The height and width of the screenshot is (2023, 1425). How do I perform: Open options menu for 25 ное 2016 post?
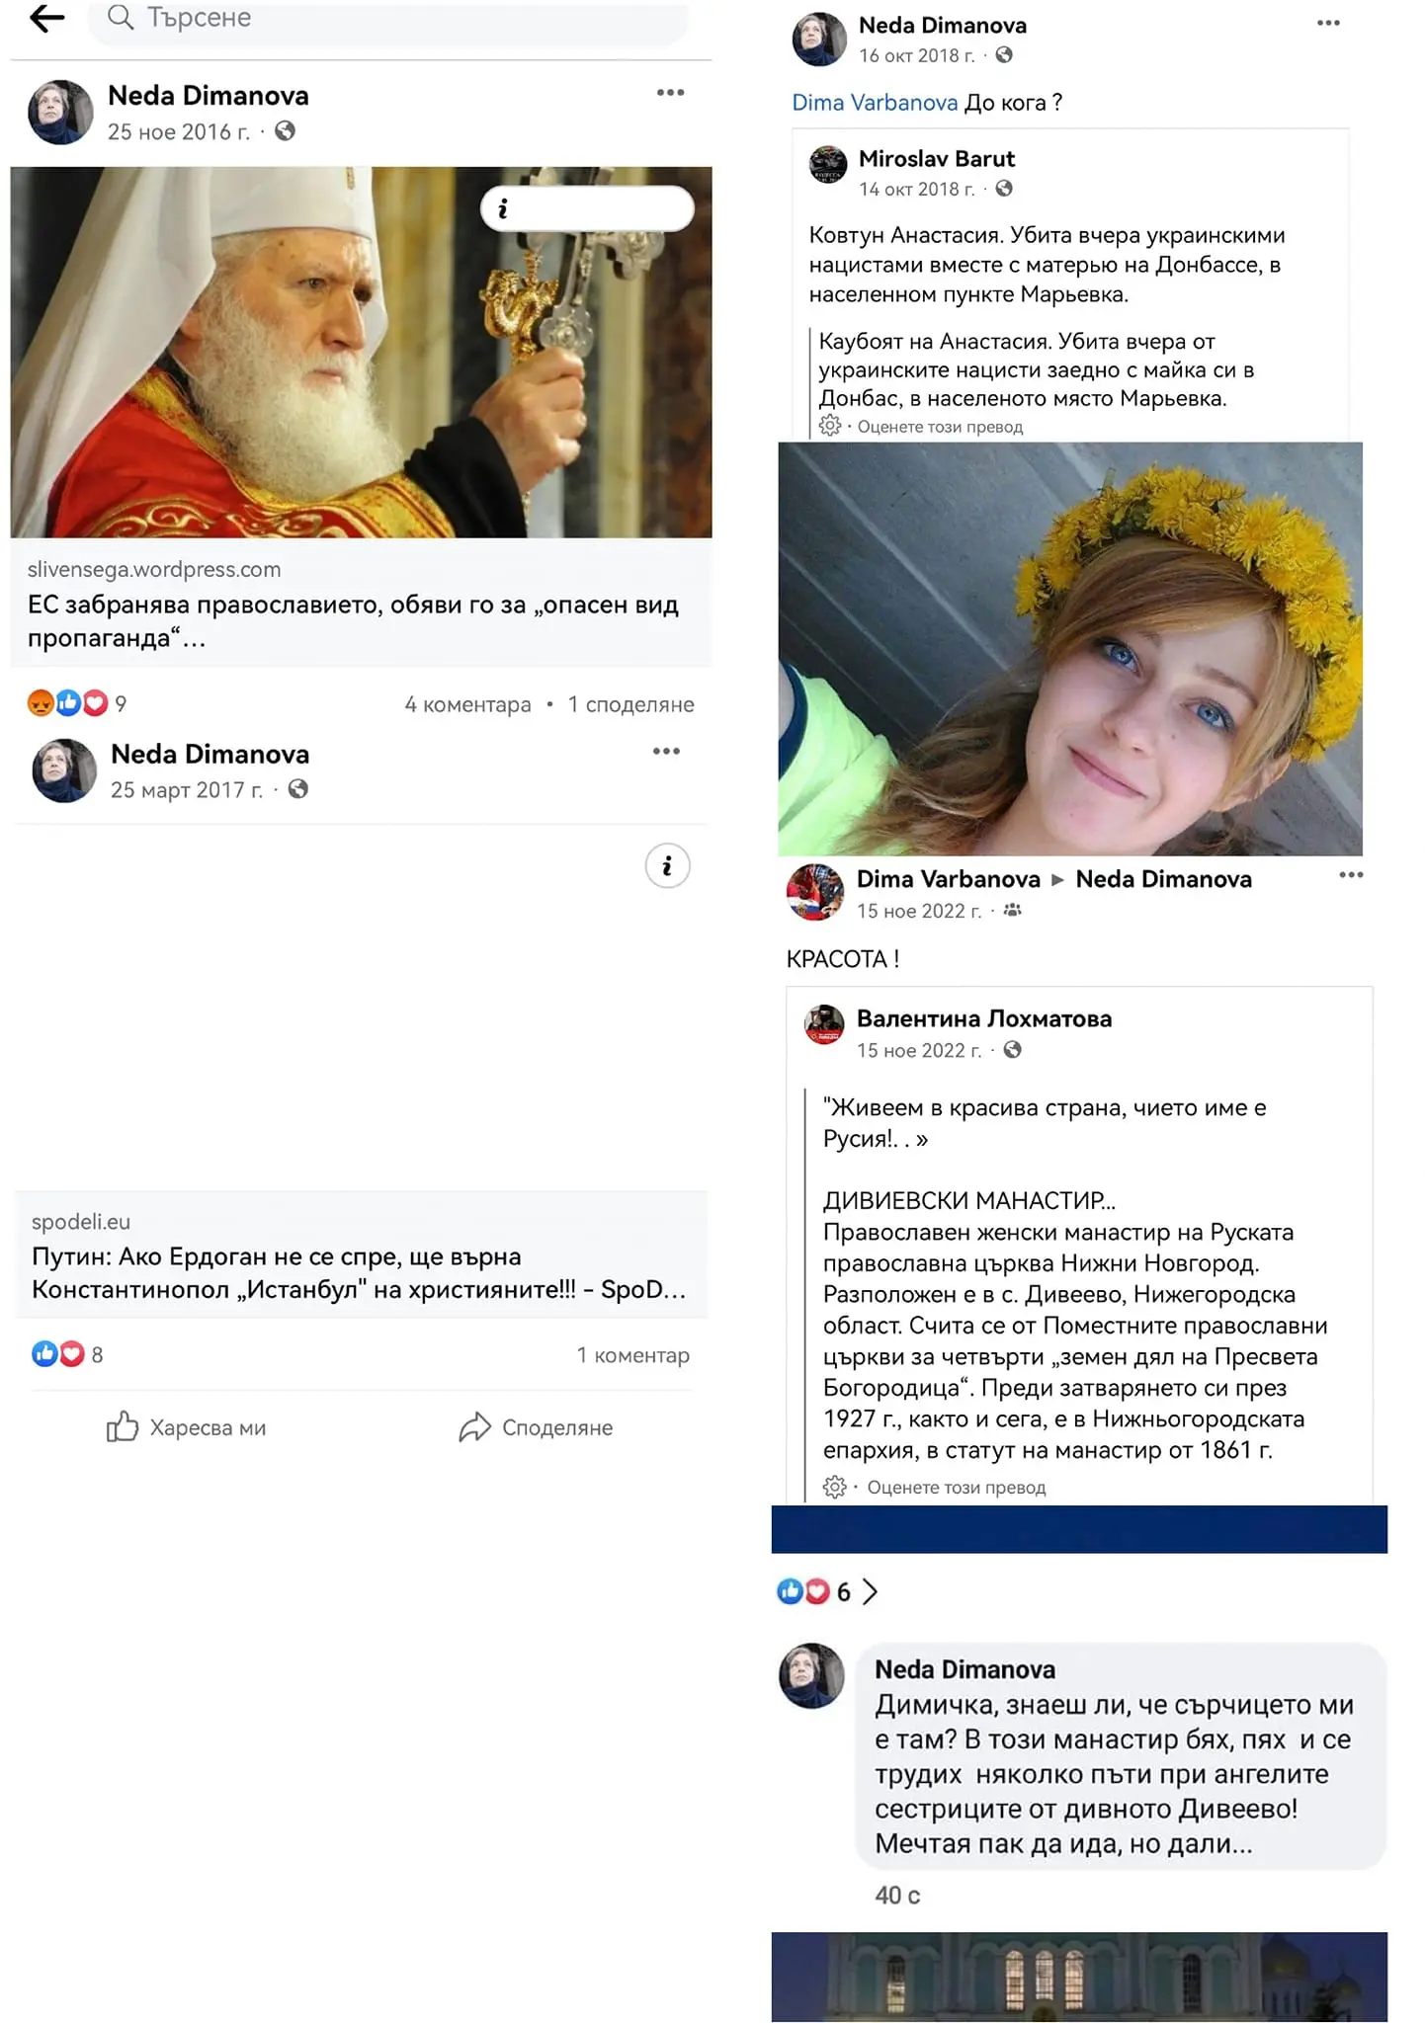[x=670, y=93]
